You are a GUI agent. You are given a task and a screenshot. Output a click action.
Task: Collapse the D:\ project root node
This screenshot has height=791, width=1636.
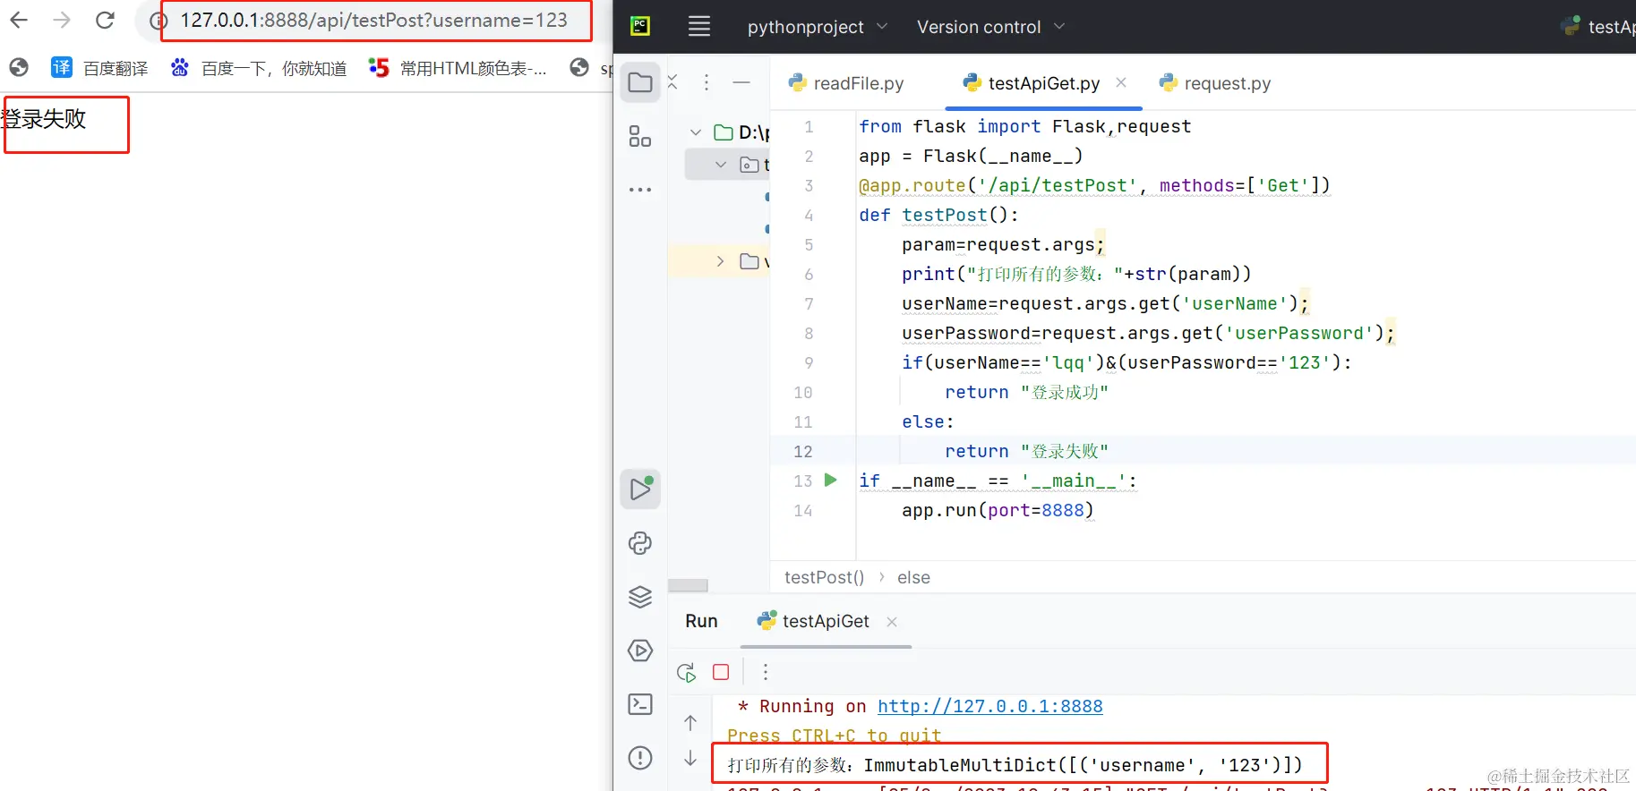point(696,132)
